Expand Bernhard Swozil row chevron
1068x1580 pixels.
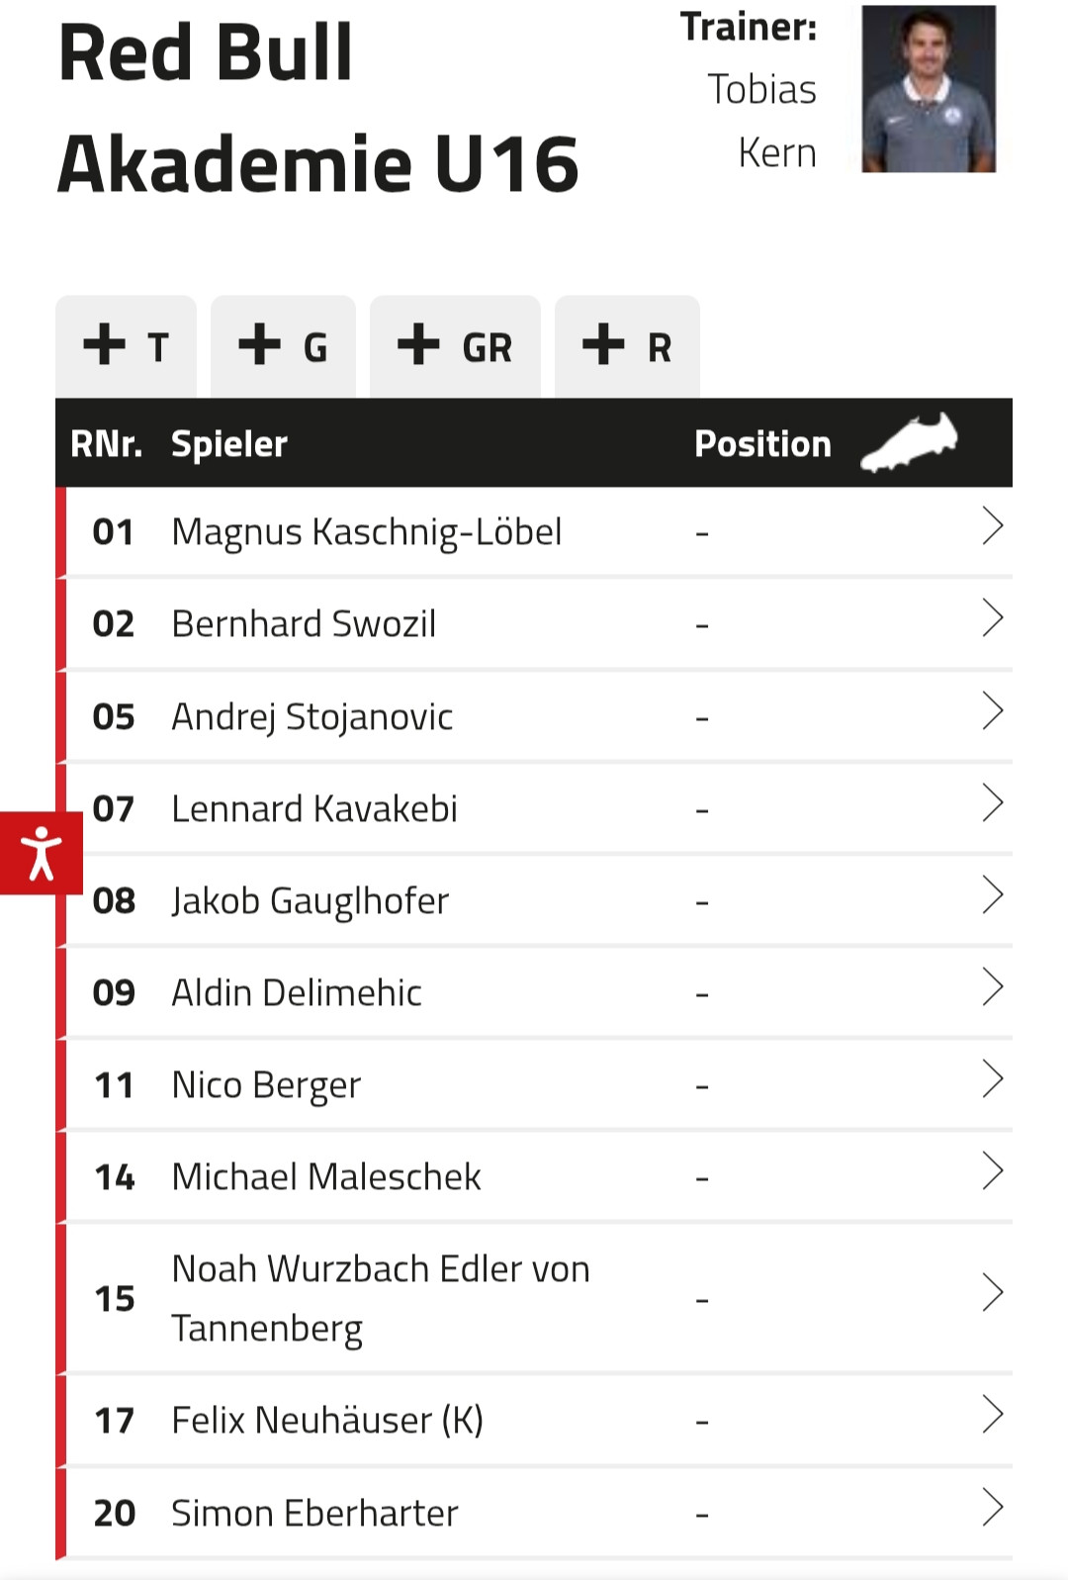(x=992, y=618)
